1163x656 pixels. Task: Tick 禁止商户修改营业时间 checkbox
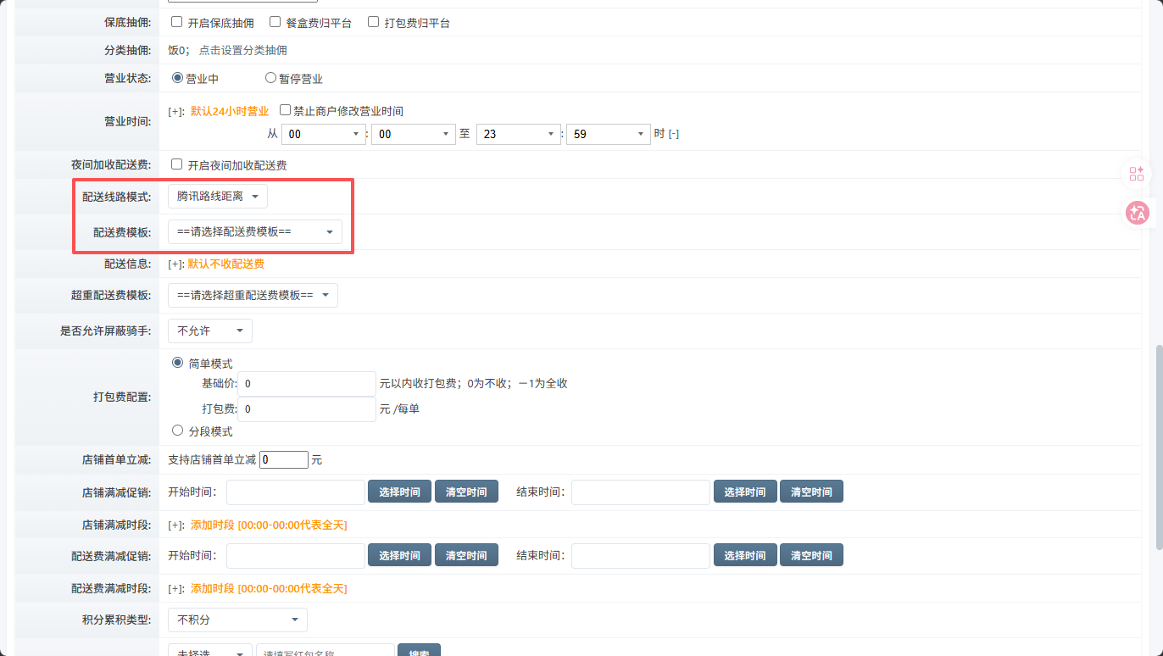point(285,110)
